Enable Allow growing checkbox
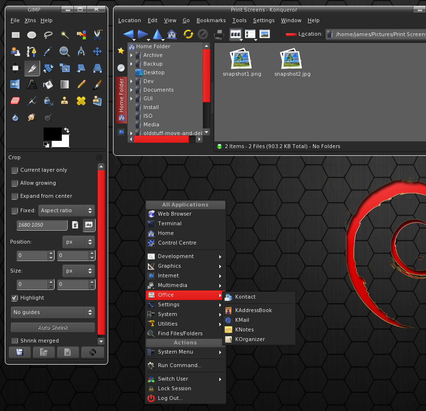 [14, 183]
